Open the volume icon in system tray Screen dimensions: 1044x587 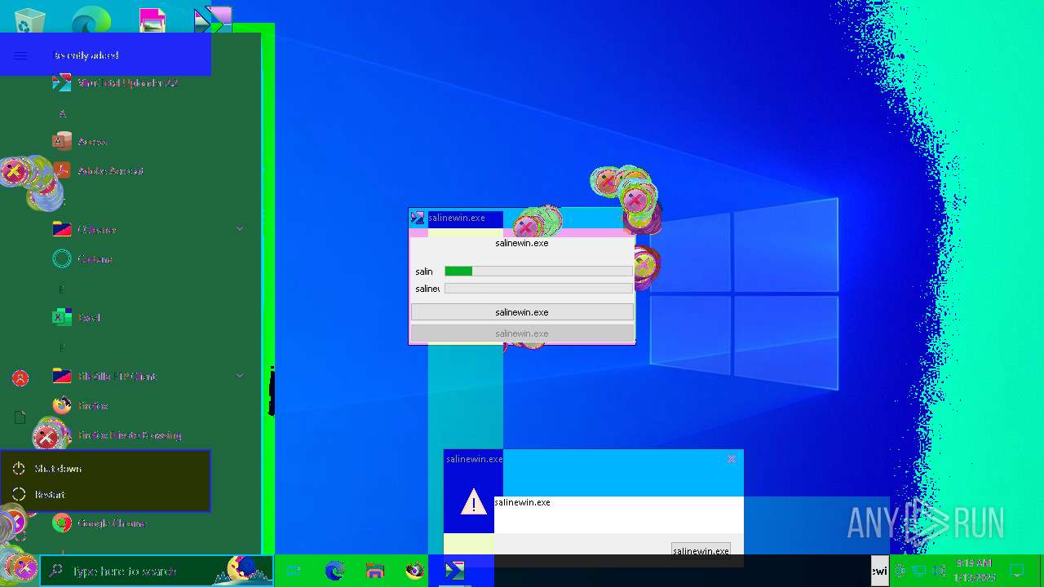tap(939, 571)
